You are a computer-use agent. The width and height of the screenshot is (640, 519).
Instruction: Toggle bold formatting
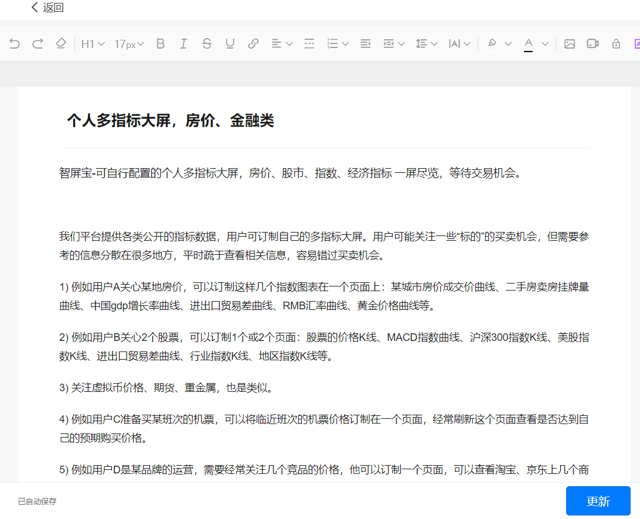[161, 44]
